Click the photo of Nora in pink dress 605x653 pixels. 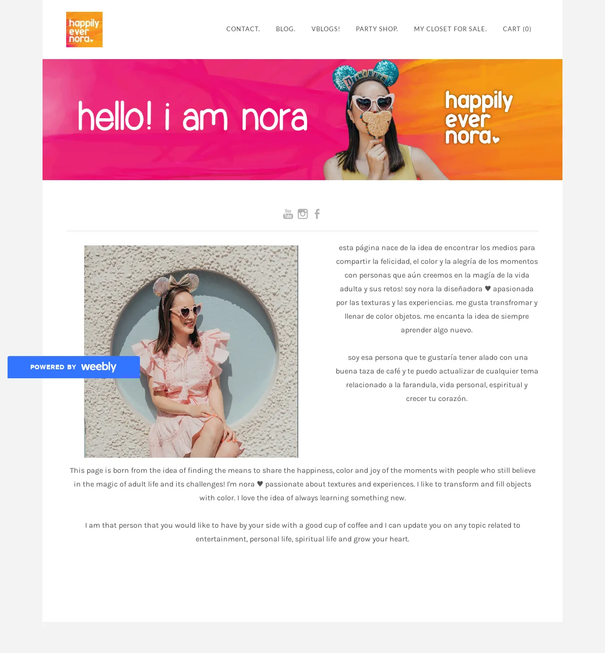click(191, 351)
